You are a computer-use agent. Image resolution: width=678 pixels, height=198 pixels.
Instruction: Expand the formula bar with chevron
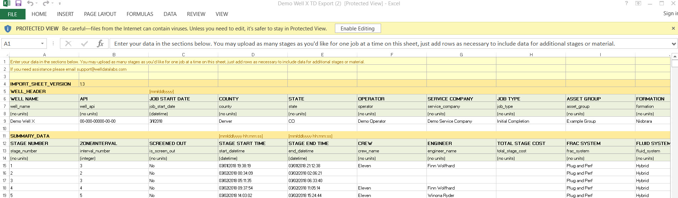[674, 44]
